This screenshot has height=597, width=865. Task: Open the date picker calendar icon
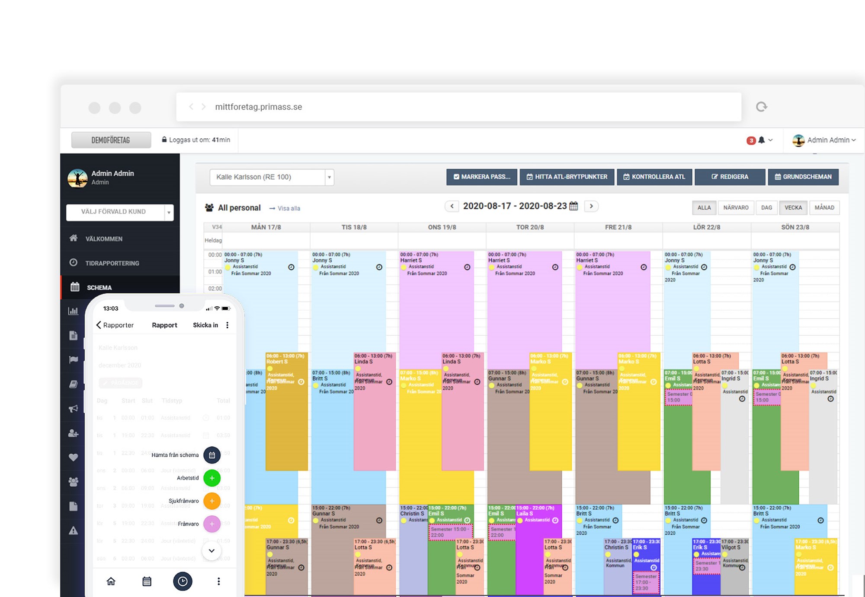[573, 206]
